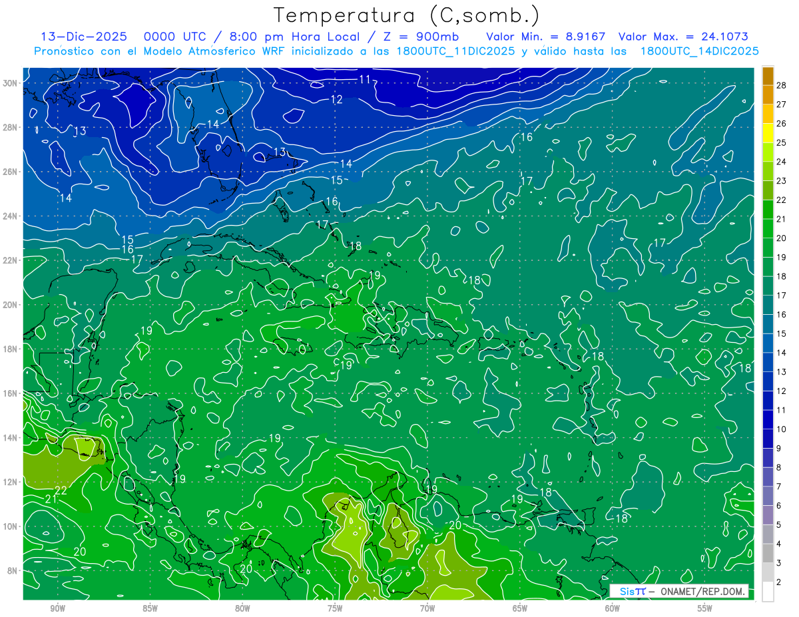Click the "Temperatura (C,somb.)" map title
Image resolution: width=799 pixels, height=617 pixels.
point(407,15)
